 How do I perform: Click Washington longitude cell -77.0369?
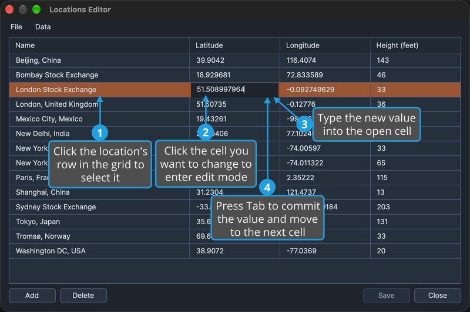[x=325, y=251]
